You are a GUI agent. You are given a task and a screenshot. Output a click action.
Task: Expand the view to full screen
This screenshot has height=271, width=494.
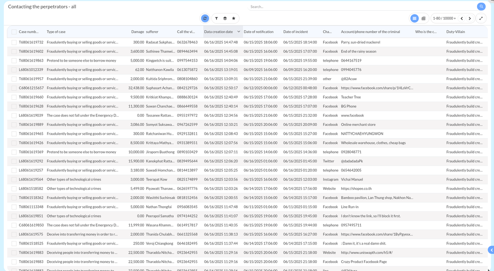pyautogui.click(x=481, y=18)
